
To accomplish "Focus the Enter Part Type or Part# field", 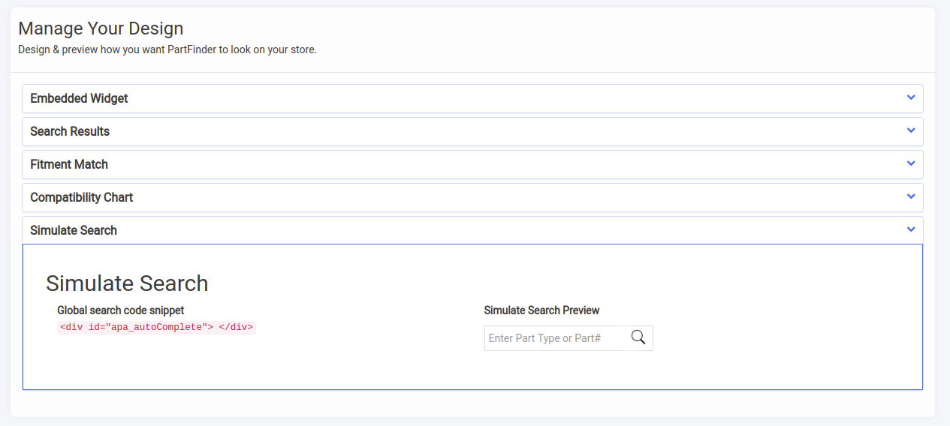I will coord(556,338).
